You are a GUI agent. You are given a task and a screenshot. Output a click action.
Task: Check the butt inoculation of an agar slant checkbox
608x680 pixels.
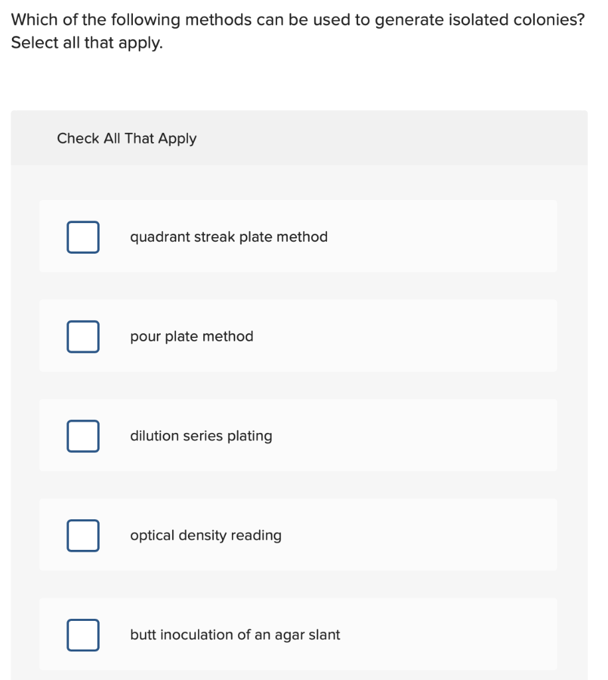(x=82, y=635)
